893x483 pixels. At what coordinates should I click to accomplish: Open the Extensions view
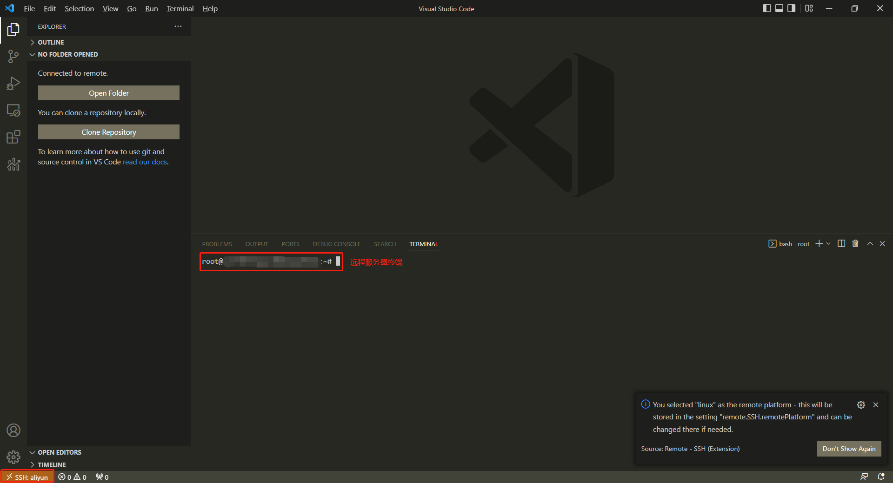pyautogui.click(x=13, y=137)
